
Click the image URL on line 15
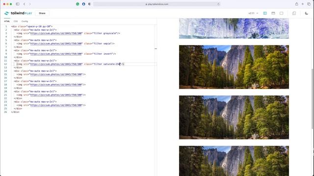click(56, 74)
